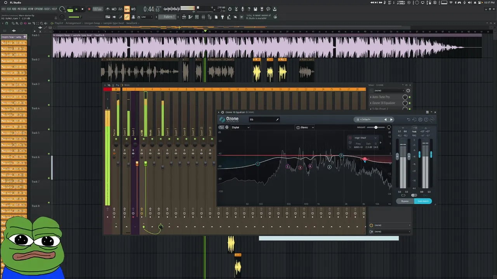Open the FILE menu
The image size is (497, 279).
tap(3, 9)
